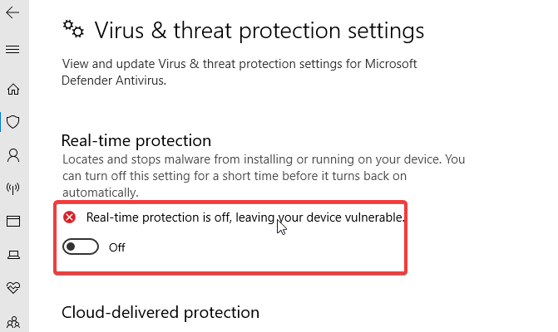
Task: Click the gears icon beside page title
Action: tap(73, 29)
